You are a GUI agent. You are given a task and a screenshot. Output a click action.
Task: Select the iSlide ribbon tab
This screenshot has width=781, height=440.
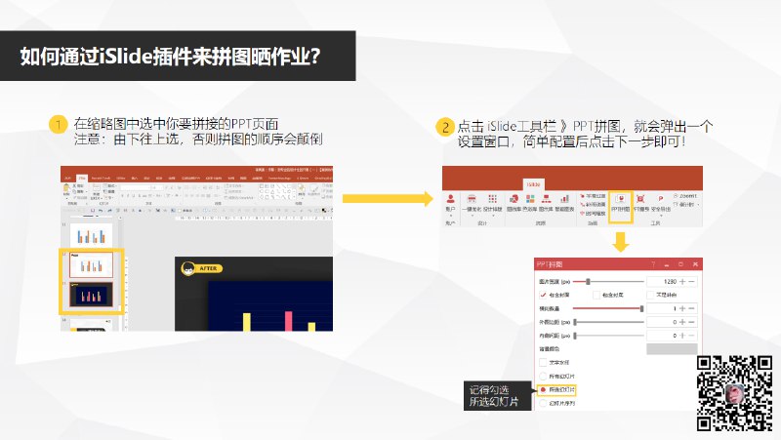coord(533,184)
